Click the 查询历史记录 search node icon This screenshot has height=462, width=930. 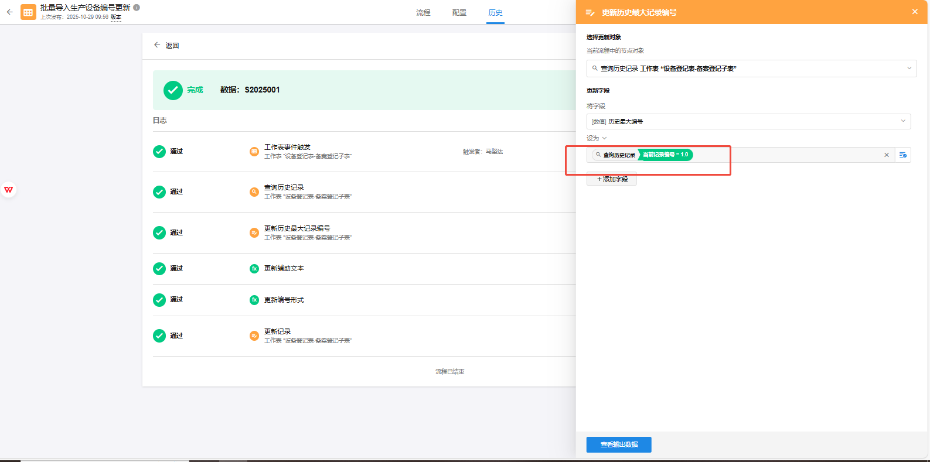pos(254,192)
